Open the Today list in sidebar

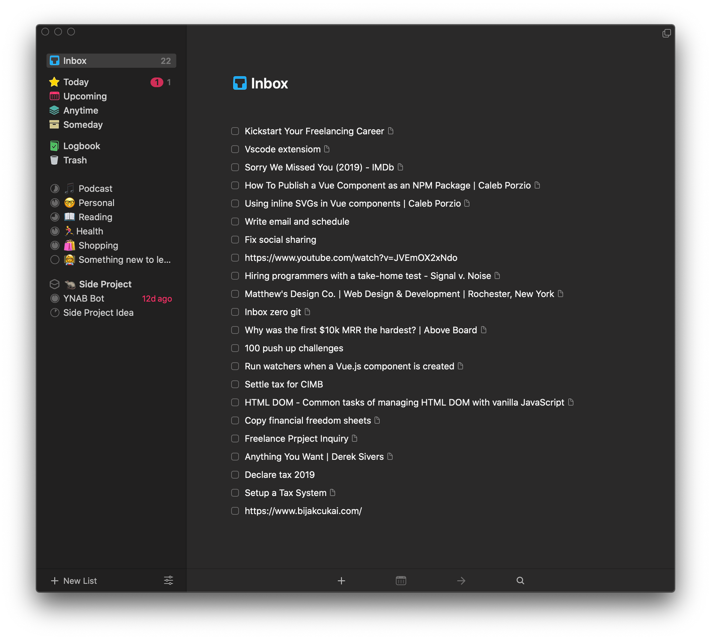click(x=76, y=82)
